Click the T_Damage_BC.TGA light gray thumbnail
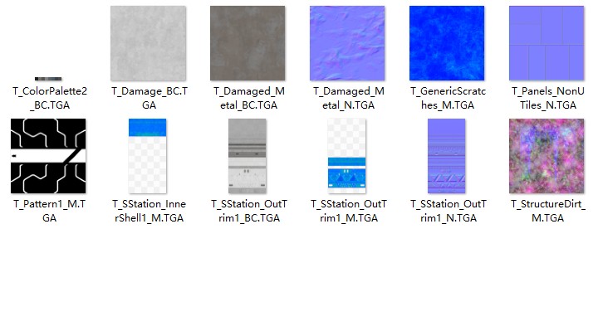Screen dimensions: 598x336 (148, 43)
